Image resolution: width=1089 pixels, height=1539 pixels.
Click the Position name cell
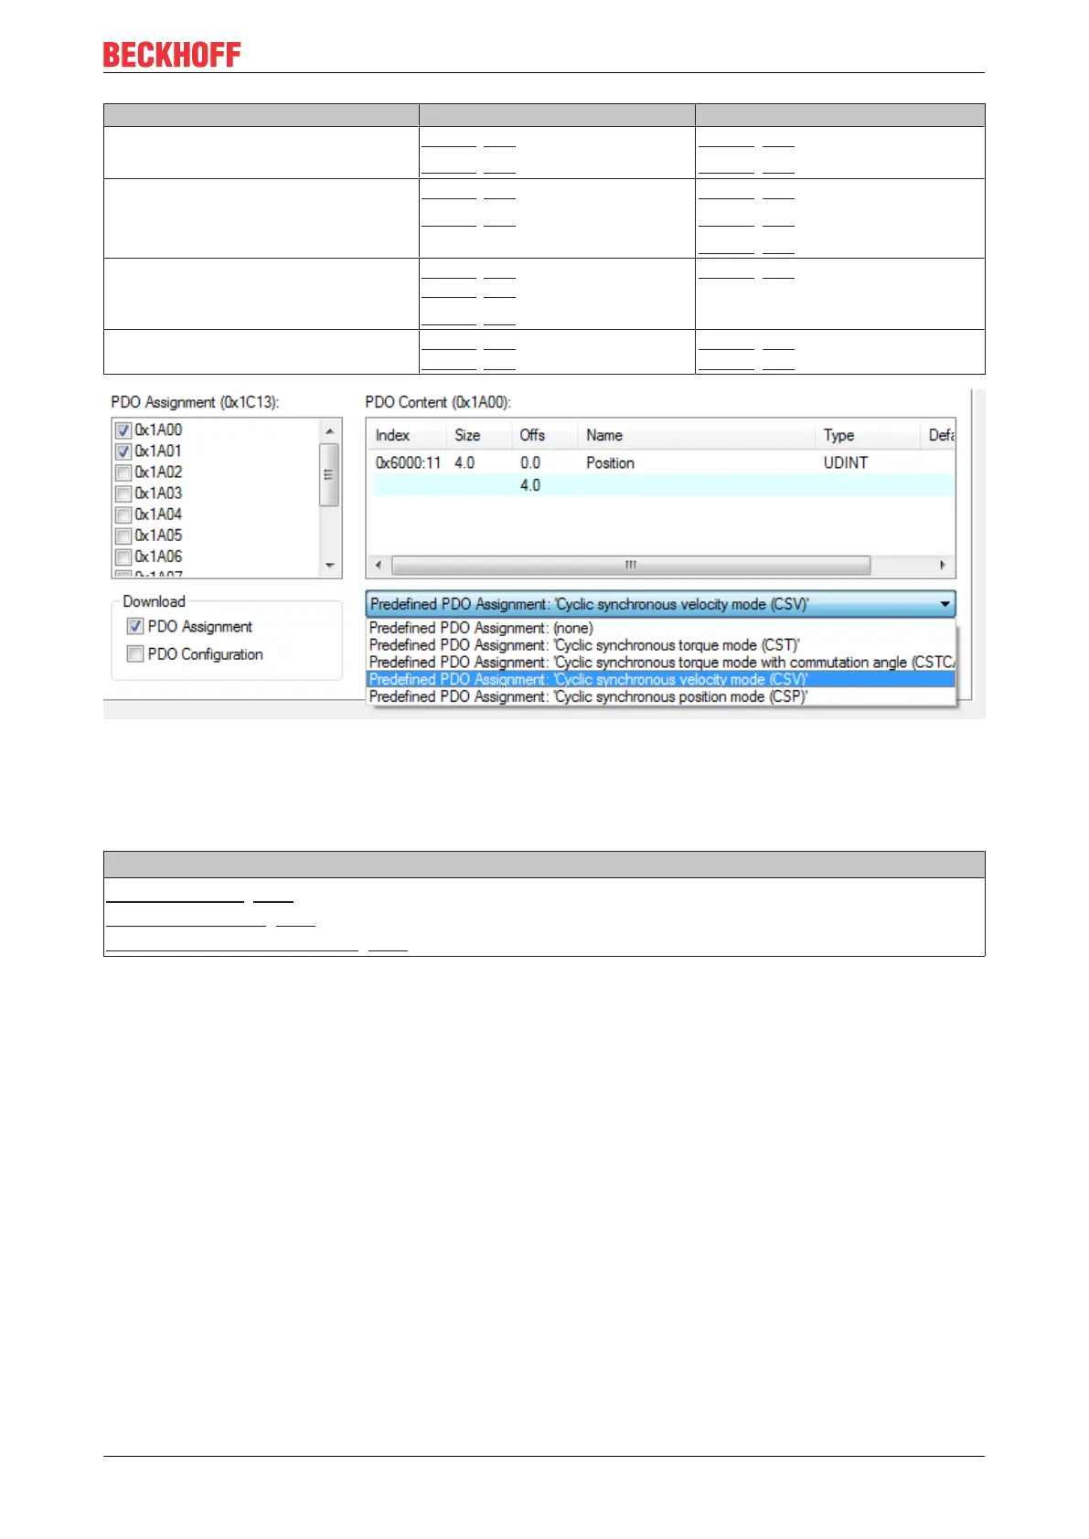[610, 463]
